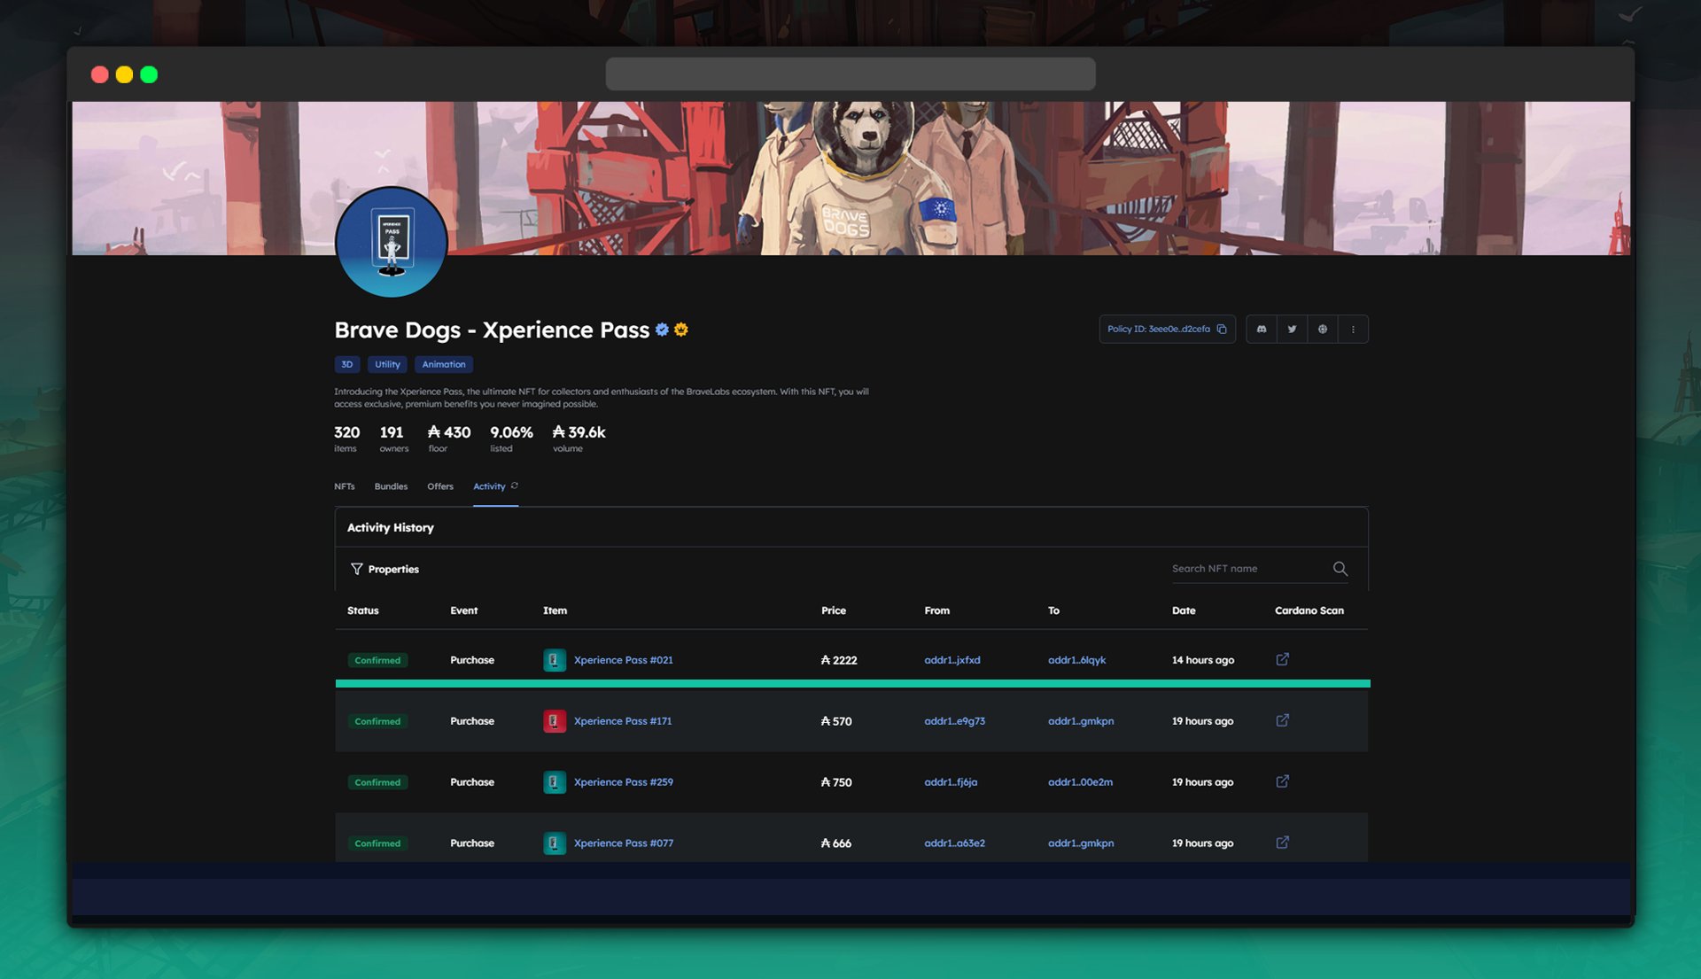Open the Discord link icon
The image size is (1701, 979).
[1262, 329]
